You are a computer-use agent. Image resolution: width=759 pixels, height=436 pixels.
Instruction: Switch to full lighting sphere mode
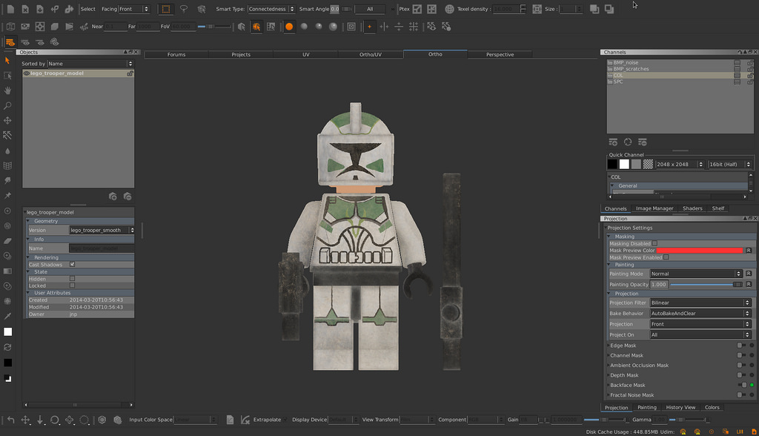[x=333, y=27]
